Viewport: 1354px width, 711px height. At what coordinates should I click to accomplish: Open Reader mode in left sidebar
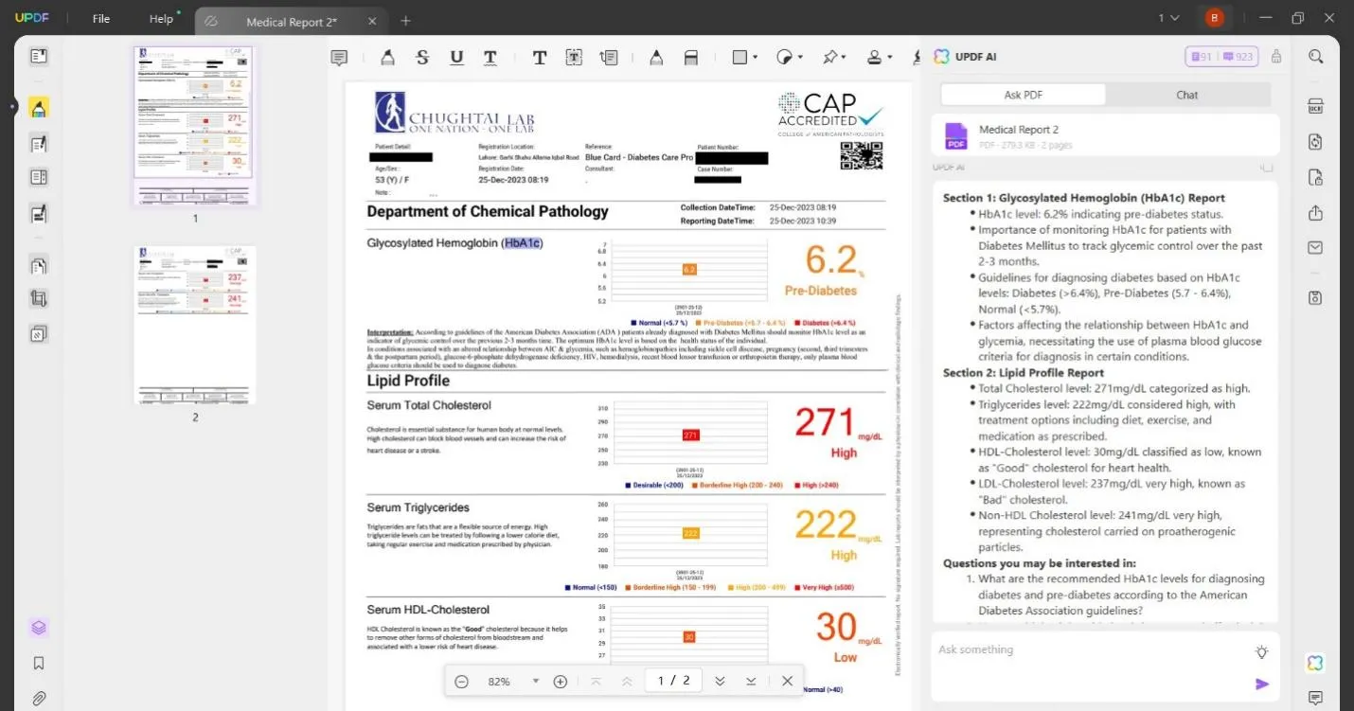39,57
